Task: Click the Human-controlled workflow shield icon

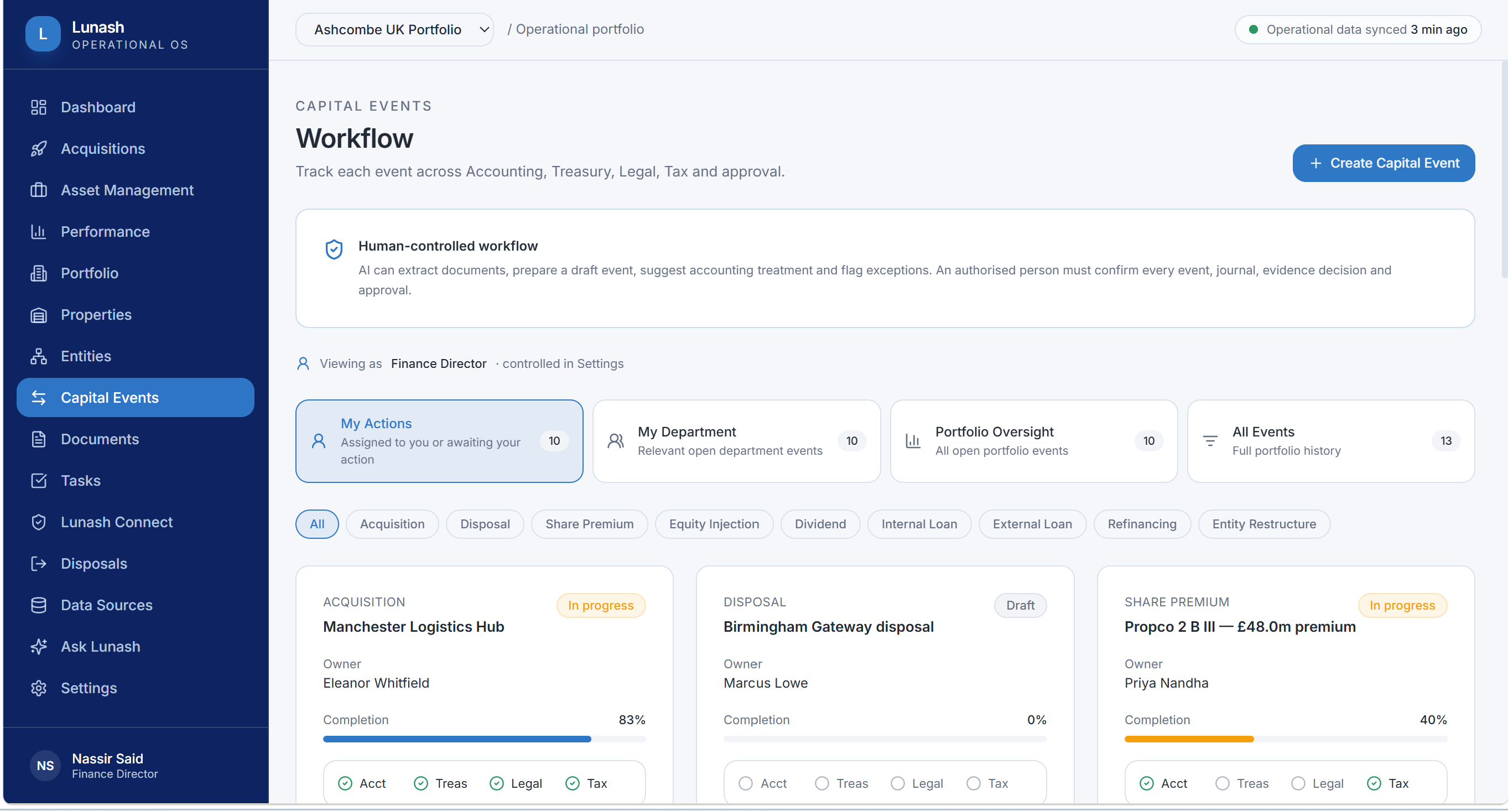Action: [334, 249]
